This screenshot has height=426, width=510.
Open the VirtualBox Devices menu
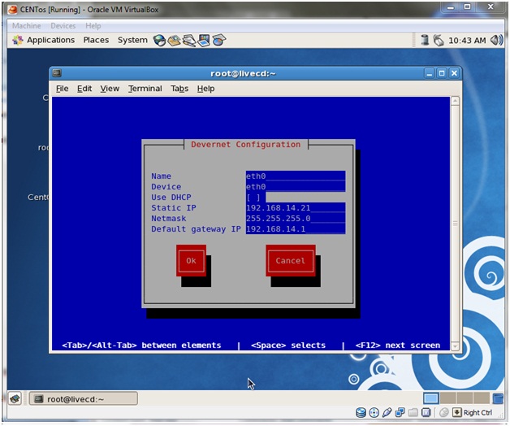tap(63, 26)
